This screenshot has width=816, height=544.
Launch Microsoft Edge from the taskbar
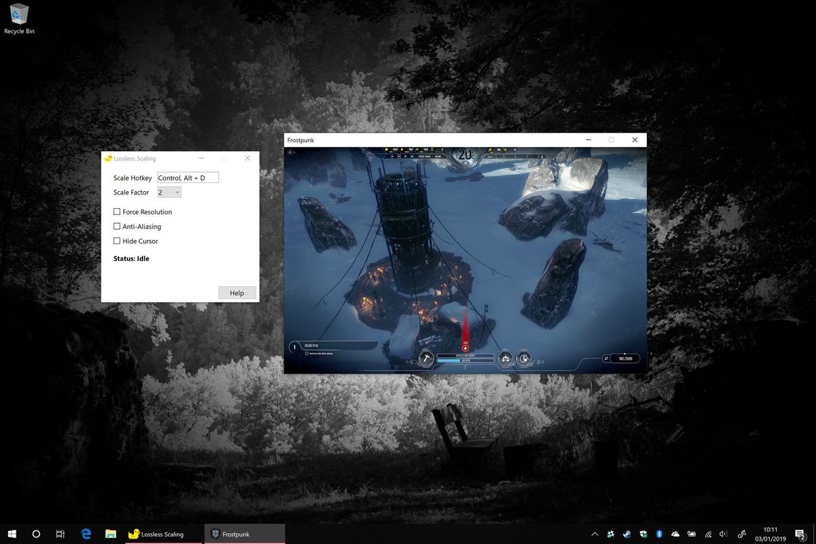(86, 534)
